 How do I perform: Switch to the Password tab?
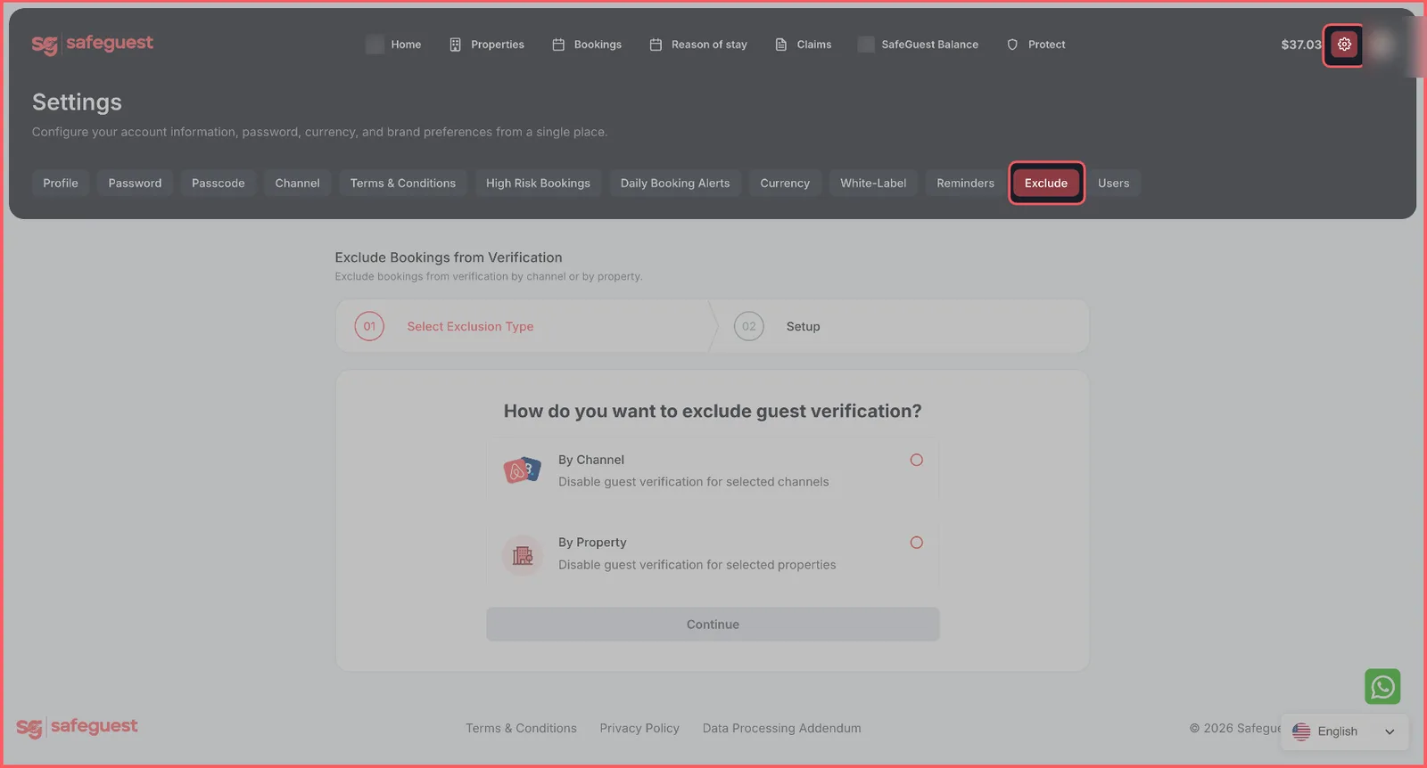pyautogui.click(x=135, y=183)
